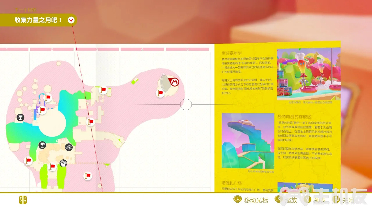
Task: Select checkpoint flag touching the dotted route line
Action: [x=91, y=122]
